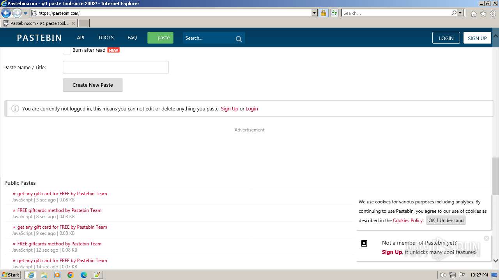Open the Windows Start button

(11, 275)
